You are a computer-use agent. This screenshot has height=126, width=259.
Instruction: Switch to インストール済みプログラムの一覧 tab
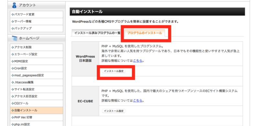pos(97,33)
